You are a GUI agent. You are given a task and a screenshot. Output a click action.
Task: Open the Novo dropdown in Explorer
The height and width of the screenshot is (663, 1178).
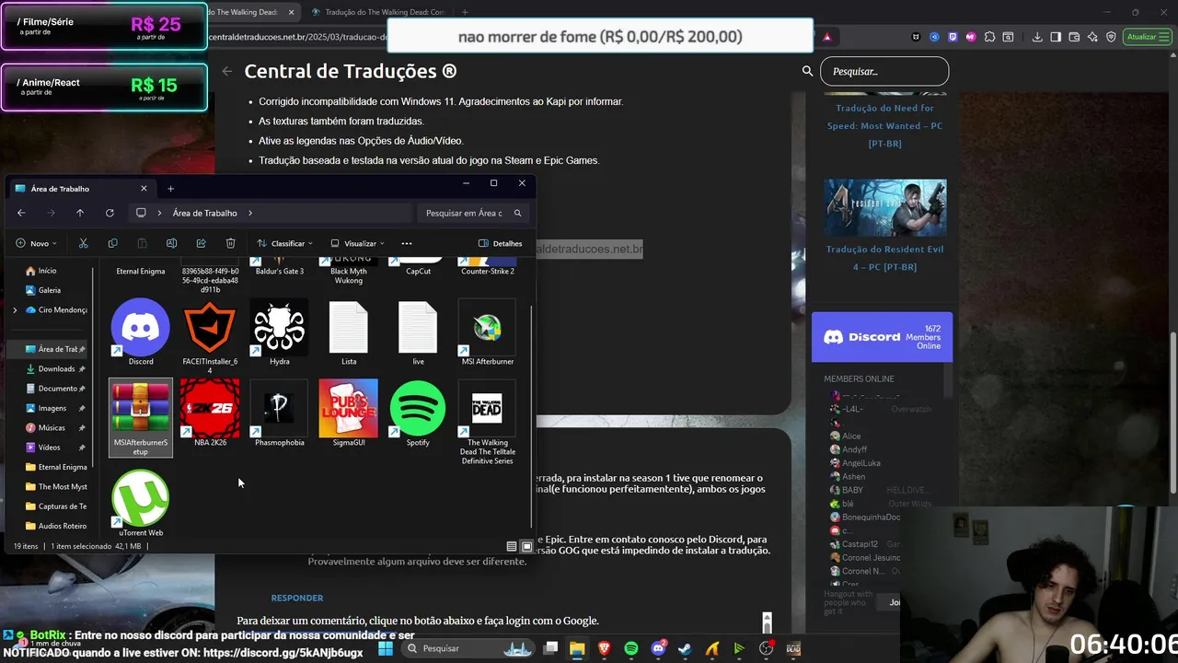point(37,243)
